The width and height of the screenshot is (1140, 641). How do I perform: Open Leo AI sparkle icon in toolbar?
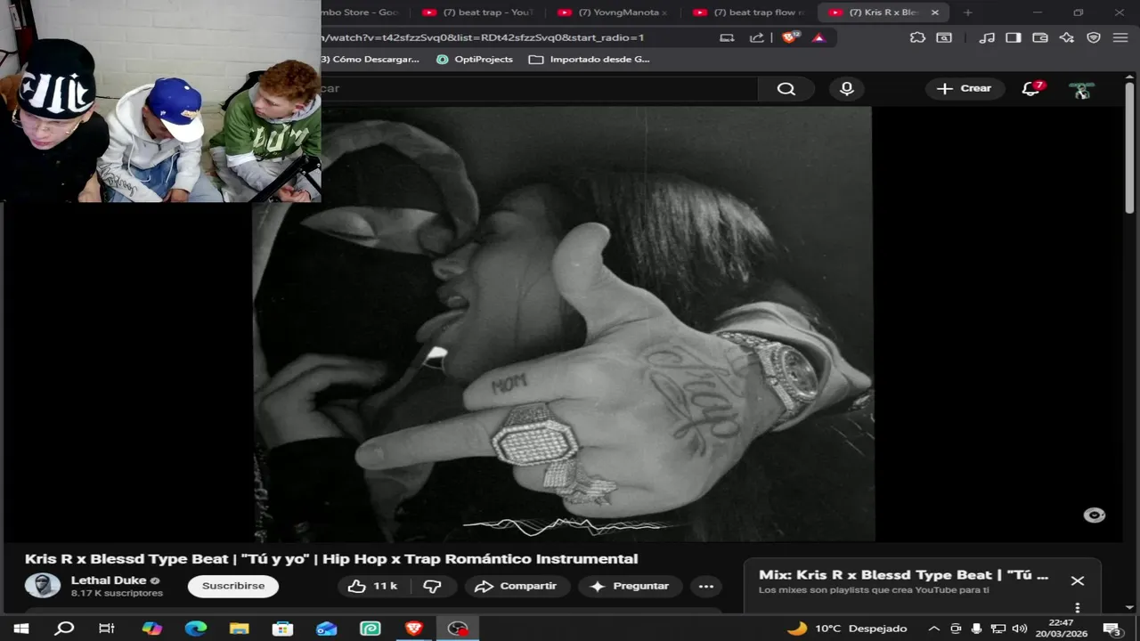click(x=1067, y=37)
